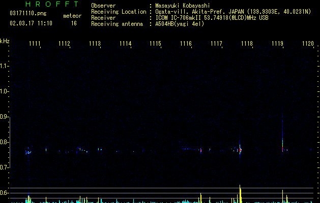Click the 1.1 frequency axis label
Screen dimensions: 320x203
pyautogui.click(x=4, y=66)
